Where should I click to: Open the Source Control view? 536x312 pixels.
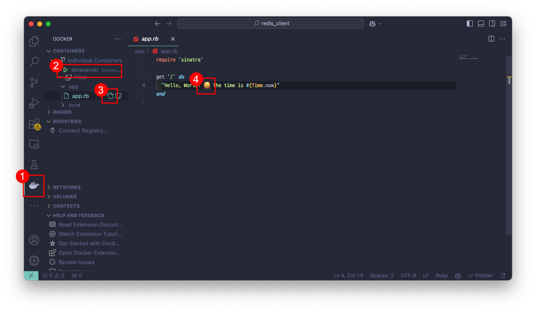point(34,82)
